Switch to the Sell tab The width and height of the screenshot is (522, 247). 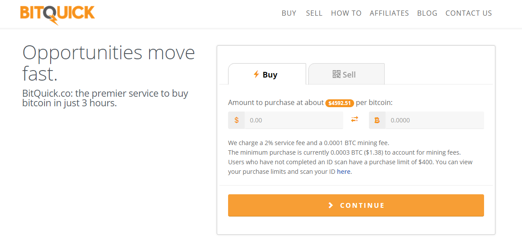coord(347,74)
